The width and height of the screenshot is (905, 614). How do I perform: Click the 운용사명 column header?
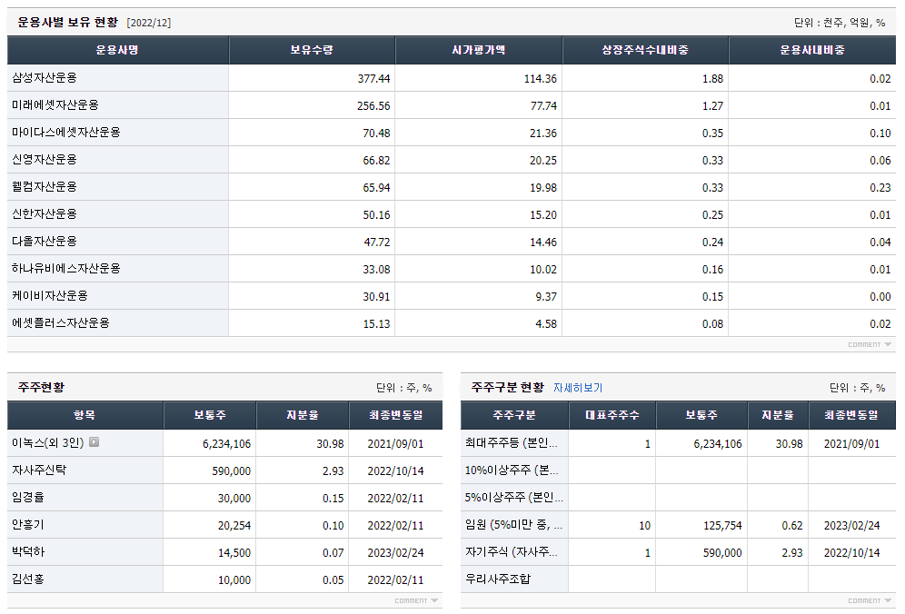point(118,50)
